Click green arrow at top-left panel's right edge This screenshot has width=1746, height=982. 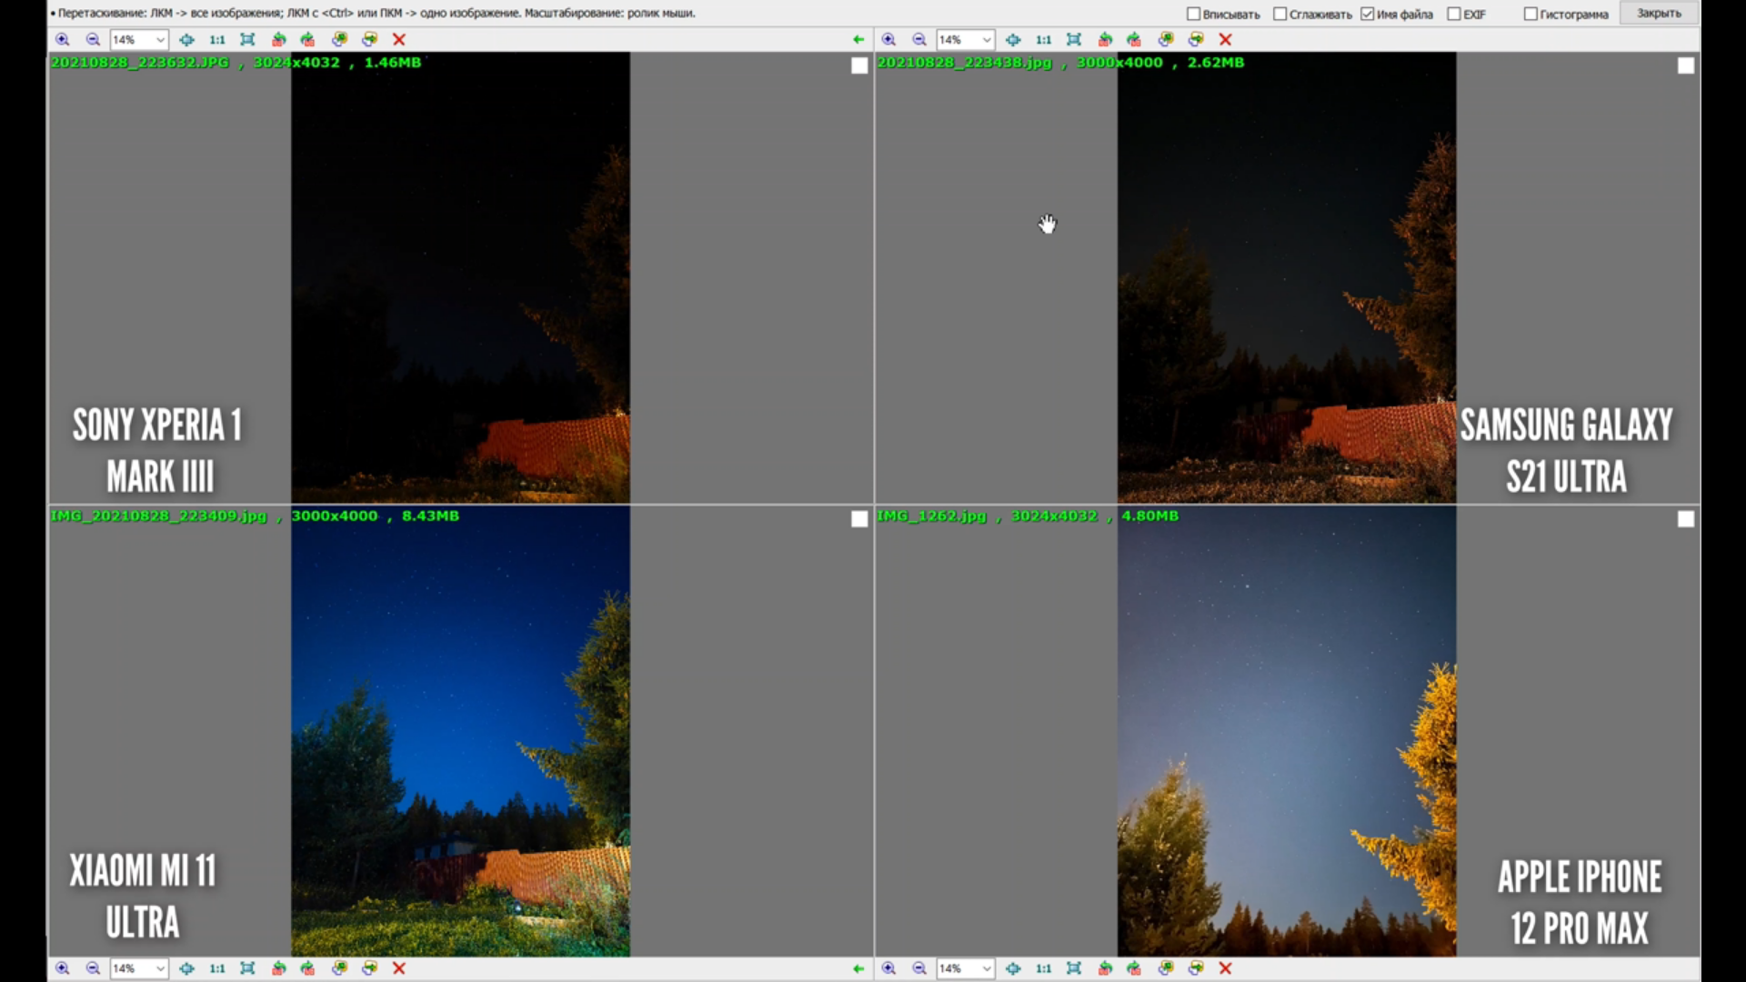click(x=858, y=39)
